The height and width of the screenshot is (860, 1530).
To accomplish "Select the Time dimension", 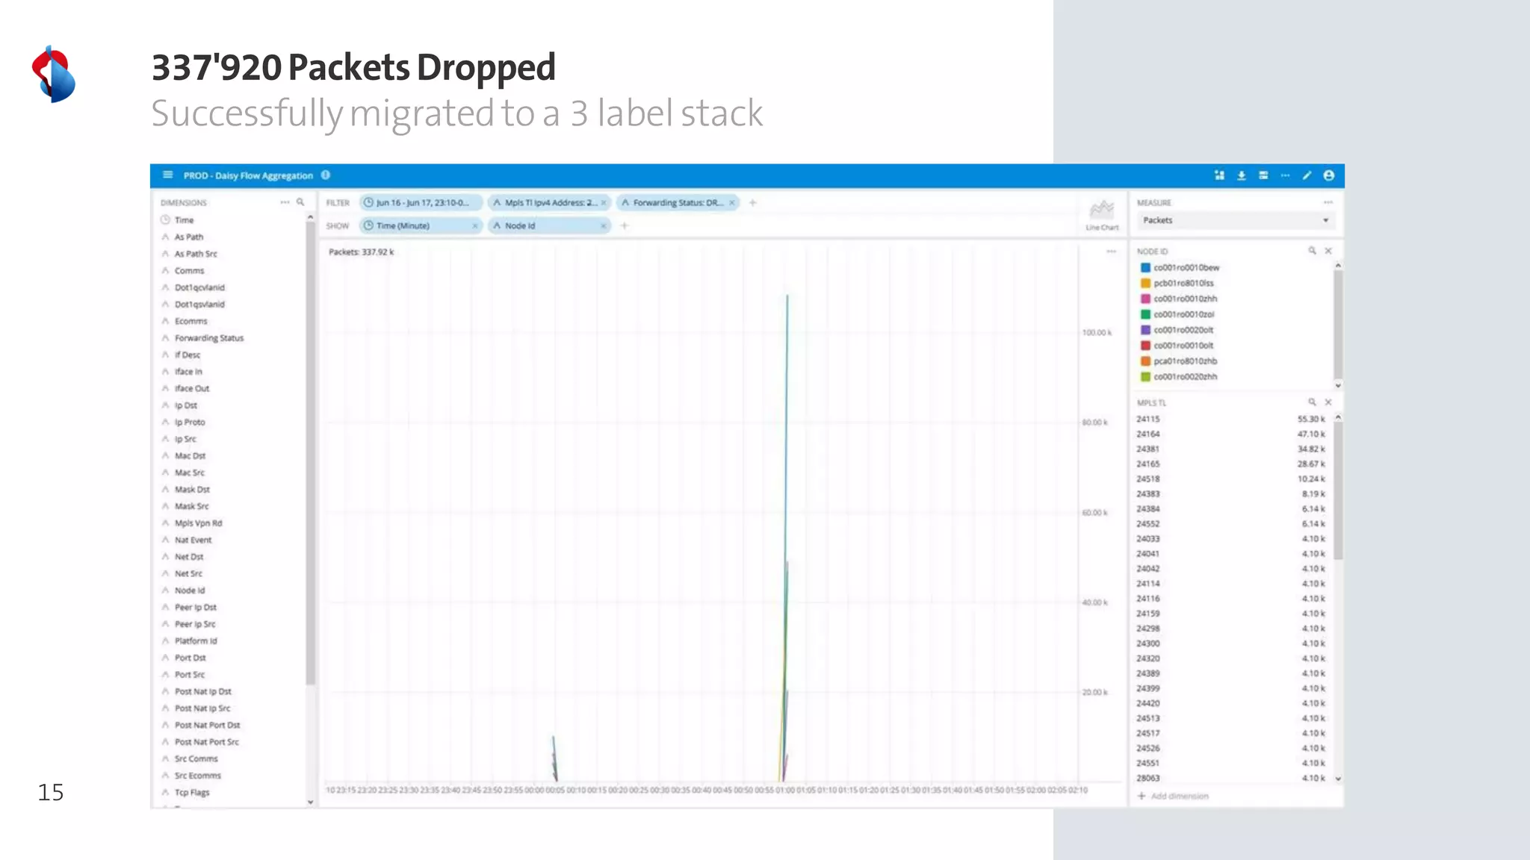I will pyautogui.click(x=184, y=220).
